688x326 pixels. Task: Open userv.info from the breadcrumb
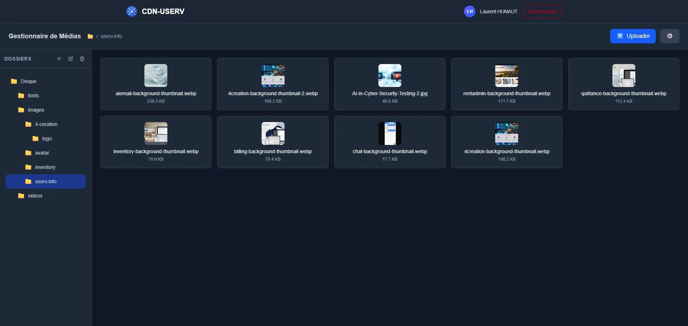point(111,36)
